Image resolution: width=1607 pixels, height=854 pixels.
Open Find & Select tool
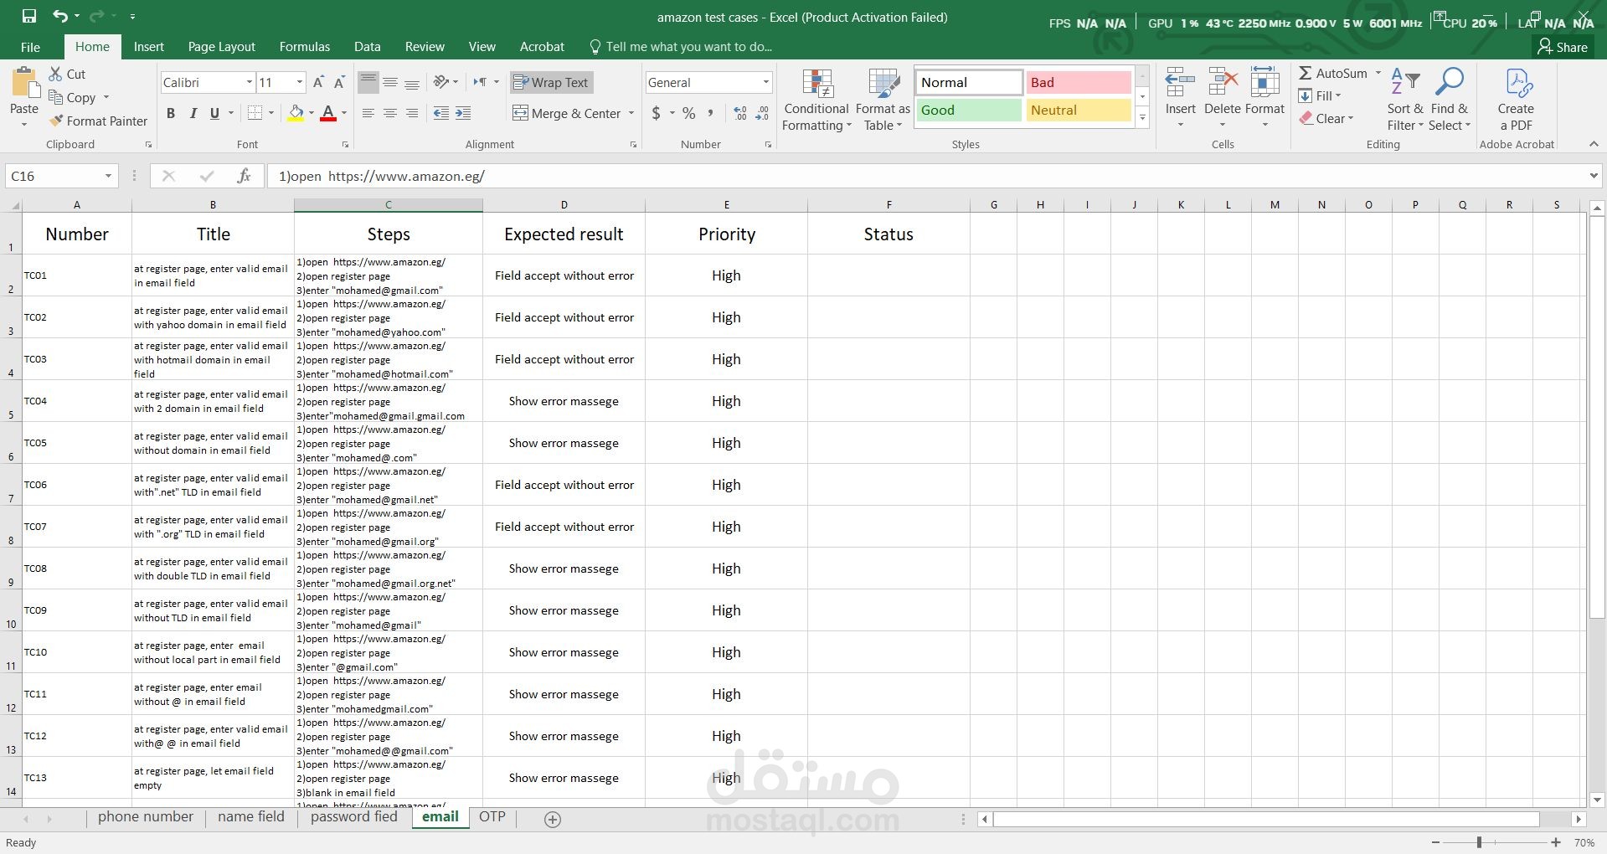1449,100
